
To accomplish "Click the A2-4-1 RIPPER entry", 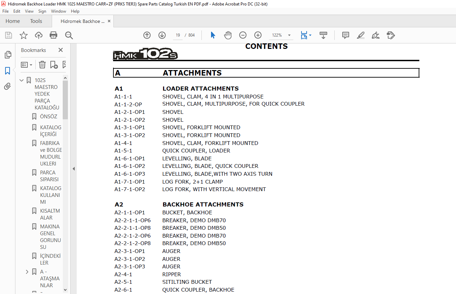I will coord(148,275).
